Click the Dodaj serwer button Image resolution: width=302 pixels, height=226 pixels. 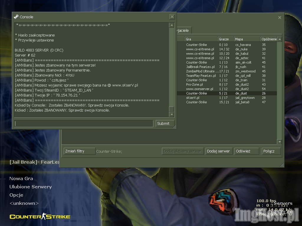[219, 151]
